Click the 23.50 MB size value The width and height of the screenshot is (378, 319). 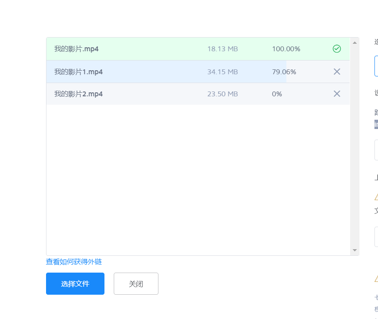pos(223,94)
